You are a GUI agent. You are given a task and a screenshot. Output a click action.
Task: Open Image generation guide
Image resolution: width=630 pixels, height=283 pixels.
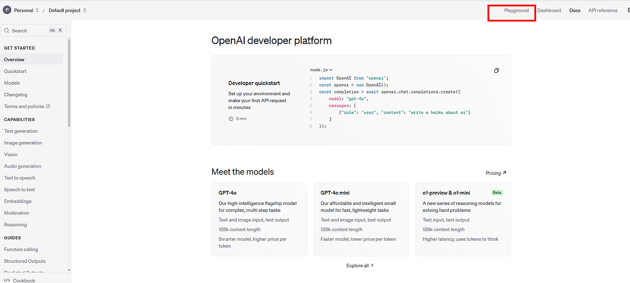coord(23,143)
